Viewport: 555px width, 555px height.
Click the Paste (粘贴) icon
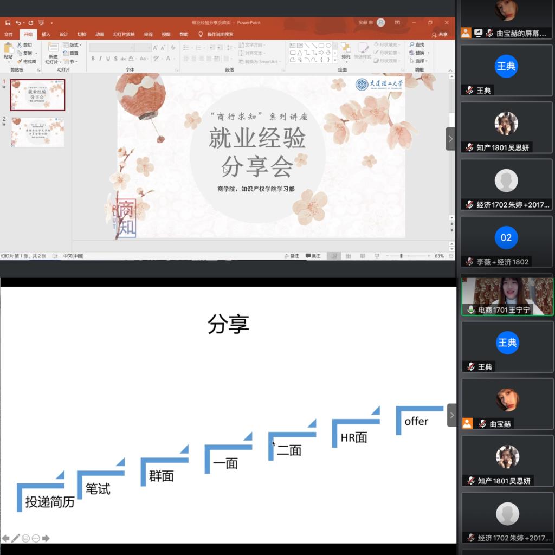coord(8,50)
